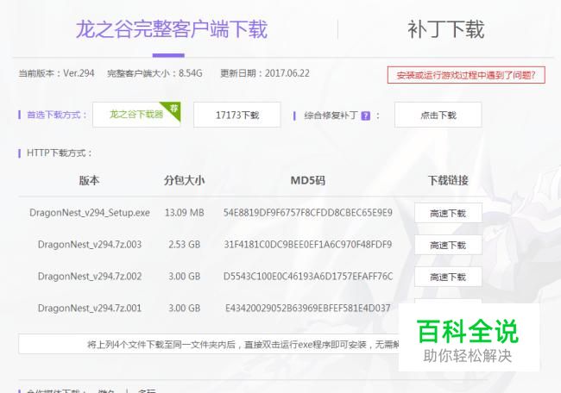Click the 更新日期：2017.06.22 text

pos(265,73)
